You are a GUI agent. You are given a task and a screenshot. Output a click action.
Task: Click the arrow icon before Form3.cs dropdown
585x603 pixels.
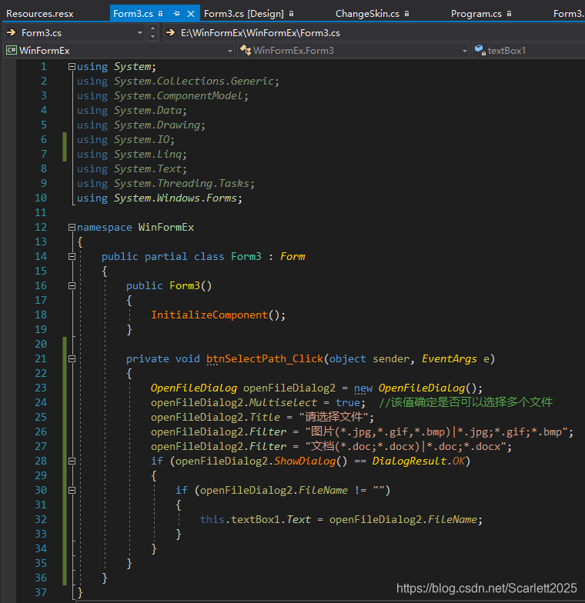[11, 32]
